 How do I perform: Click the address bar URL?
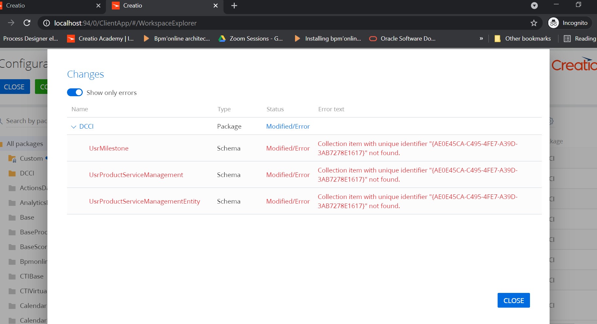125,23
